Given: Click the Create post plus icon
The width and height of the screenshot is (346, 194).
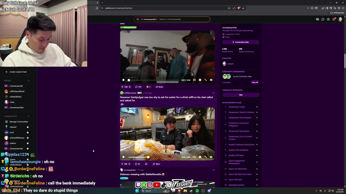Looking at the screenshot, I should (x=328, y=19).
